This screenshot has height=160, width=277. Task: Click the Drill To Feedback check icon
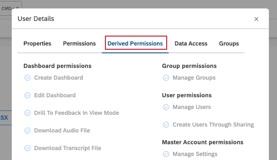point(28,113)
